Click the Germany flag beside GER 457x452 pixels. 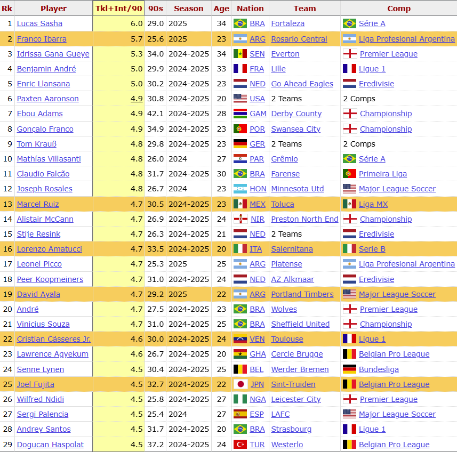[240, 144]
